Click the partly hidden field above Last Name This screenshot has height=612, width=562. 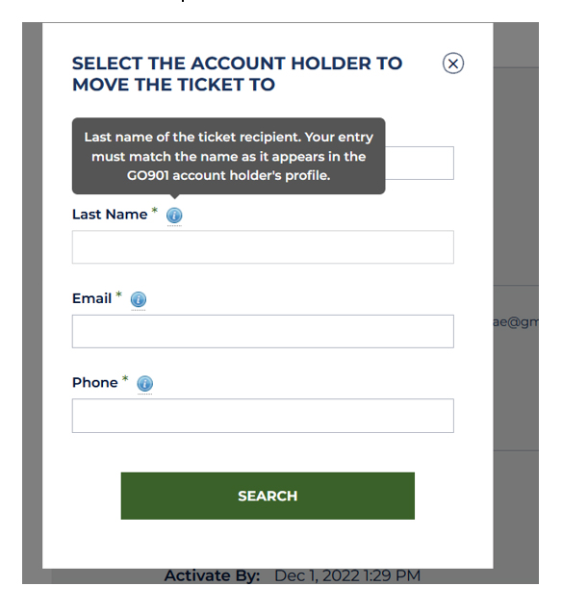click(420, 164)
